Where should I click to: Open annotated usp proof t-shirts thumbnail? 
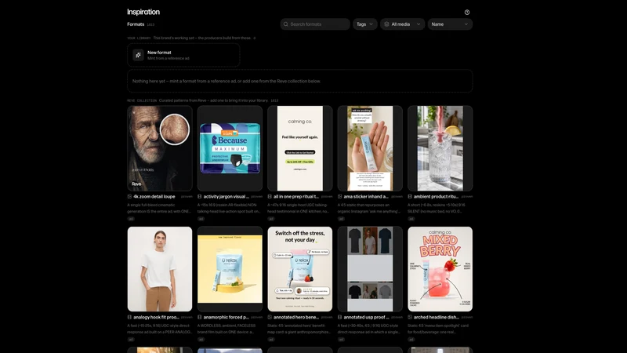tap(370, 269)
